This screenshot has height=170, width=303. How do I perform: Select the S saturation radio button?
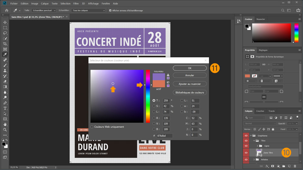[154, 106]
